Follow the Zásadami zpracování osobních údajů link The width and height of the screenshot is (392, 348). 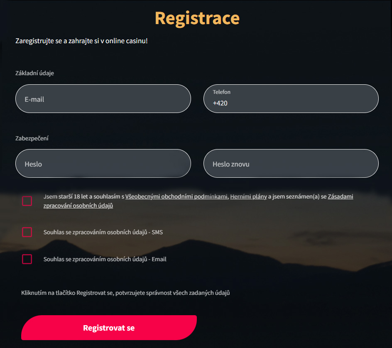[78, 206]
